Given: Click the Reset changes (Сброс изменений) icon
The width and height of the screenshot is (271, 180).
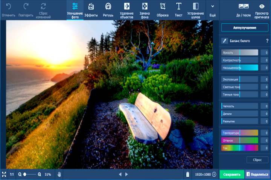Looking at the screenshot, I should 44,6.
